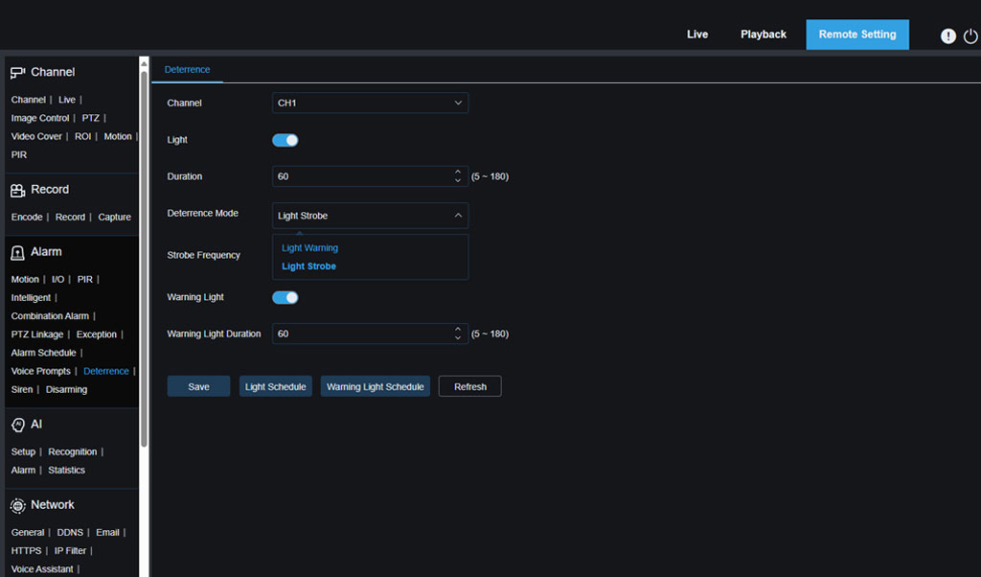Click the alert information icon in header
This screenshot has height=577, width=981.
948,35
